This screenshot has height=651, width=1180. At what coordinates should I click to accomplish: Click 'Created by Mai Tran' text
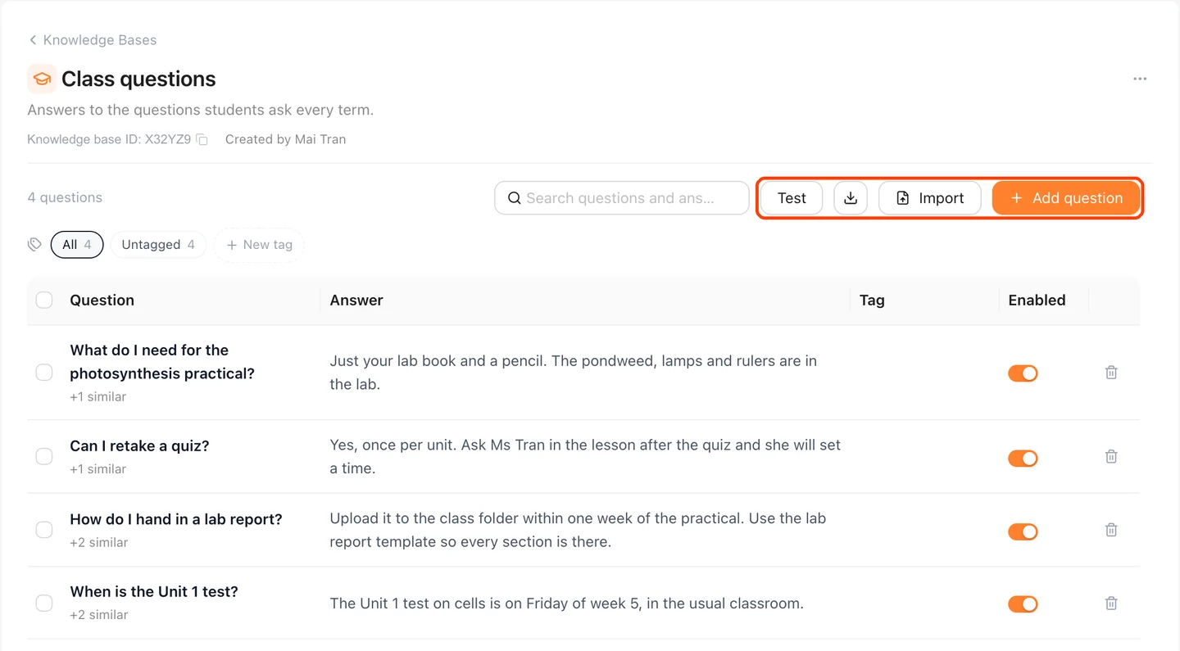click(285, 140)
